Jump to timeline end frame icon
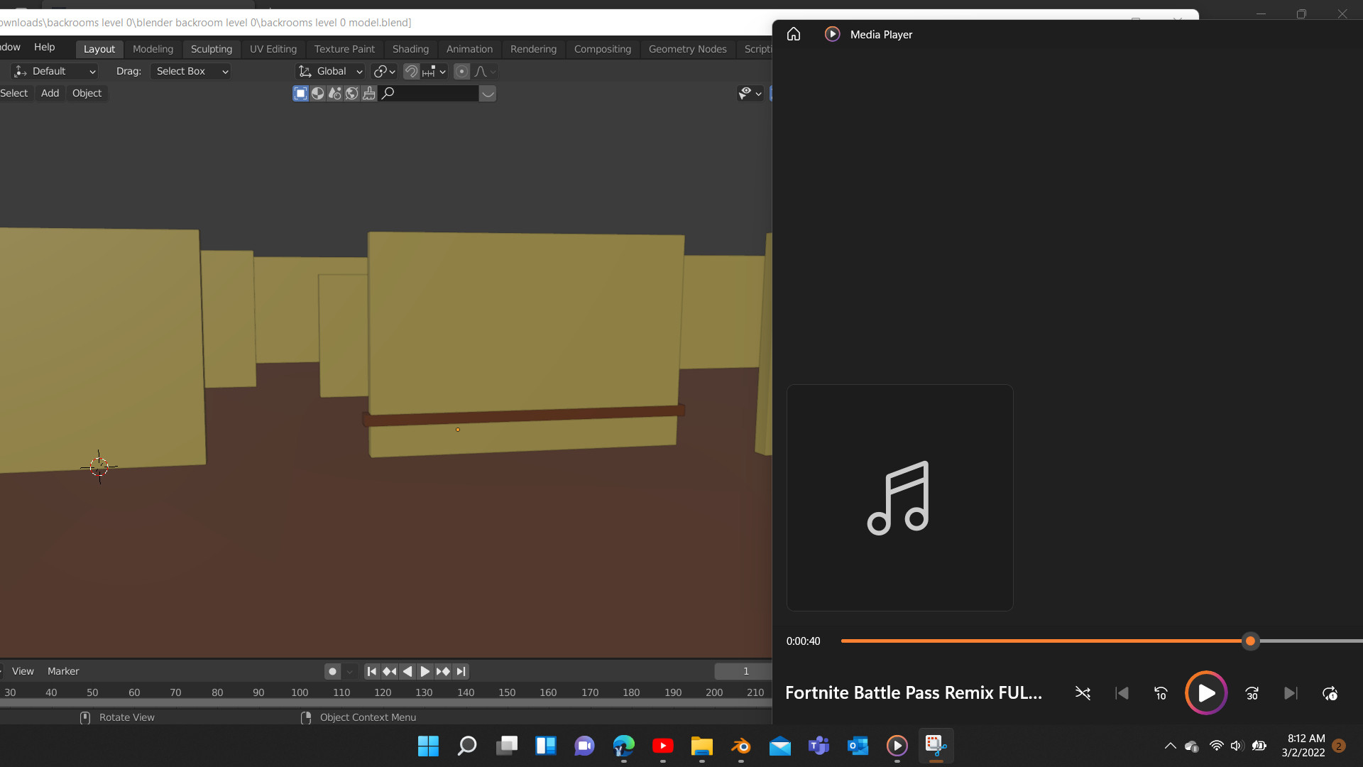This screenshot has width=1363, height=767. [x=461, y=671]
